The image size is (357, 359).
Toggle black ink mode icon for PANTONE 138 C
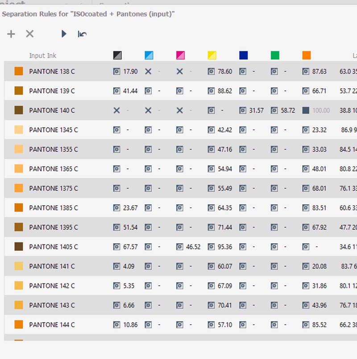point(116,72)
